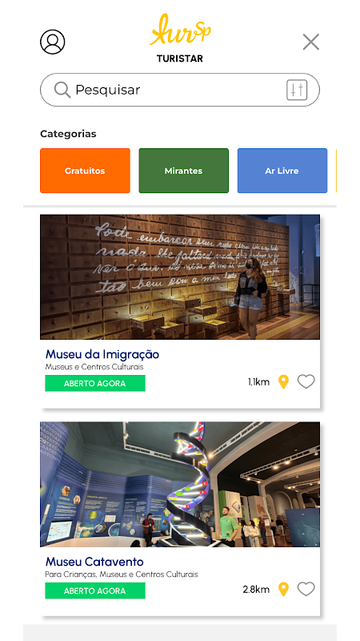
Task: Select the Mirantes category
Action: pos(184,171)
